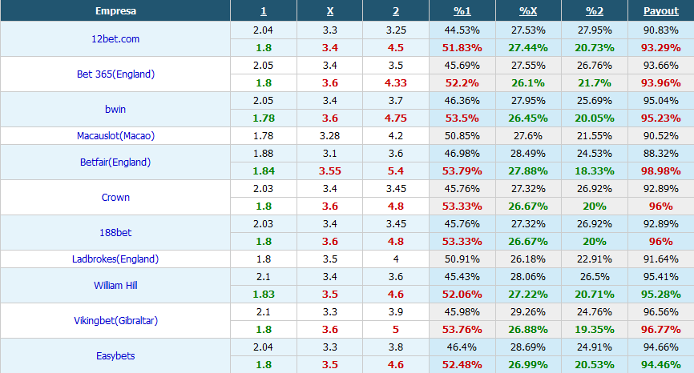
Task: Select Macauslot payout 90.52%
Action: pos(661,136)
